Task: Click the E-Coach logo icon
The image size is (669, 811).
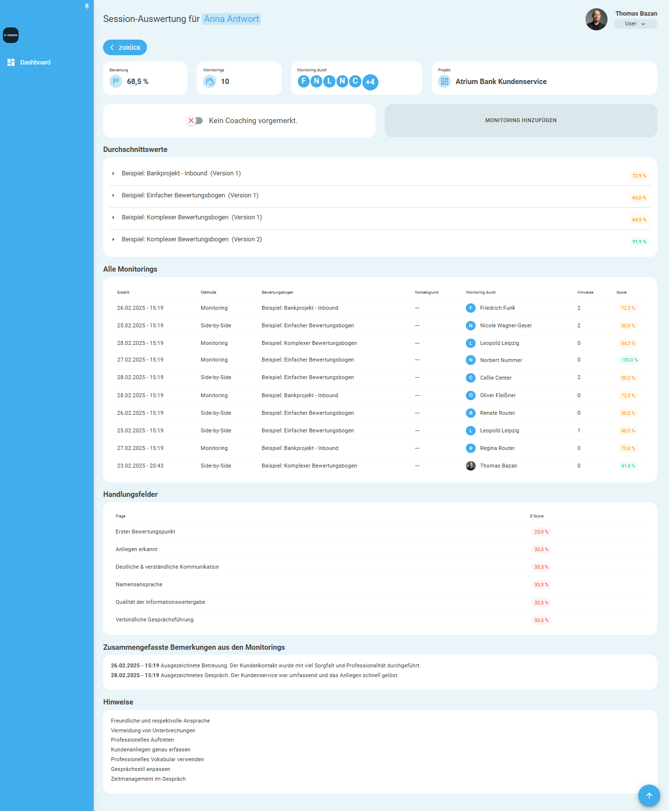Action: (x=11, y=35)
